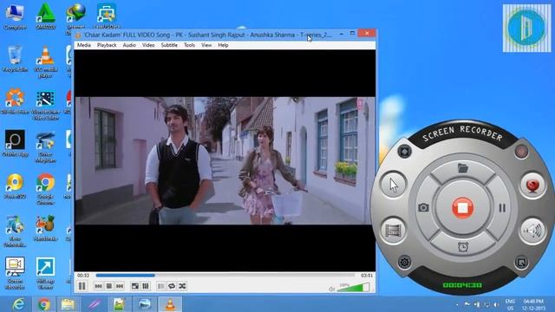
Task: Open the Media menu
Action: 84,45
